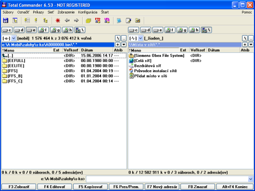Select network drive h in right panel
255x191 pixels.
194,30
